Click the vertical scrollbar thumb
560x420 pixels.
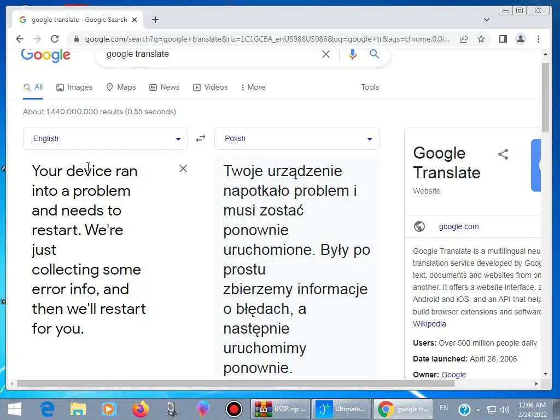click(545, 97)
